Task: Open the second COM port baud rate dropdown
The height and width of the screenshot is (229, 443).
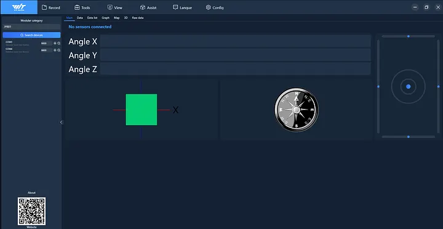Action: (x=46, y=50)
